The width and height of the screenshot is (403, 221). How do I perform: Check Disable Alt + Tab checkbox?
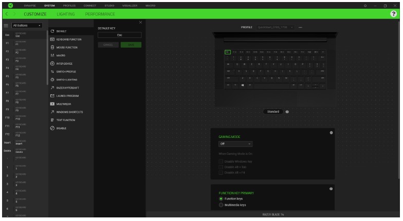[x=221, y=167]
